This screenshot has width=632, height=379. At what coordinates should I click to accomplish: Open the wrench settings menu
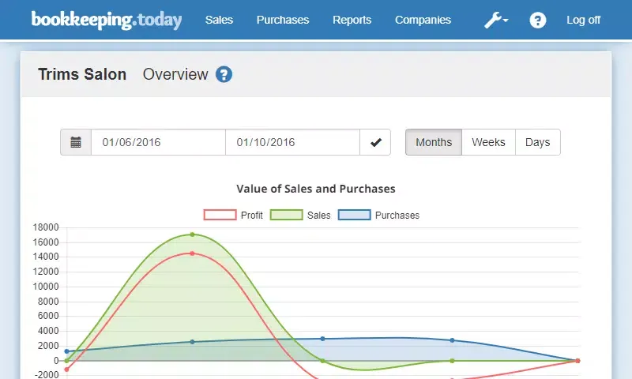click(496, 21)
